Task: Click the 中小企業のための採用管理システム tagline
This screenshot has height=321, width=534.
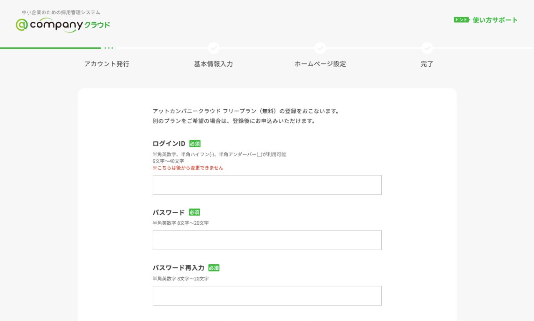Action: (61, 13)
